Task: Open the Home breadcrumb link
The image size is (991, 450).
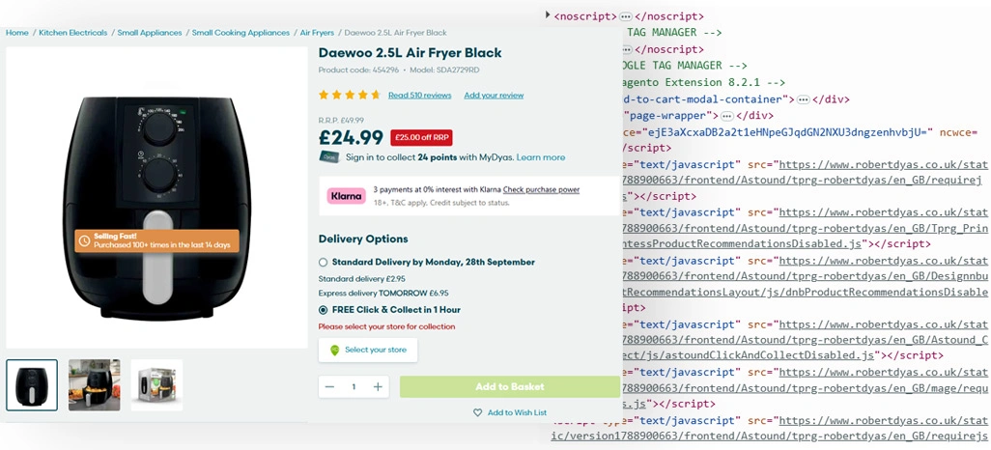Action: 17,33
